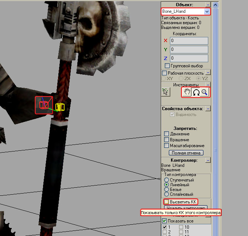This screenshot has height=236, width=248.
Task: Collapse the Свойства объекта section
Action: [208, 109]
